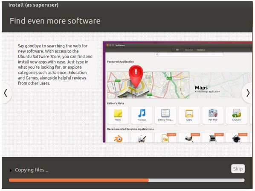Click the Maps featured application banner
Viewport: 255px width, 191px height.
click(x=179, y=85)
